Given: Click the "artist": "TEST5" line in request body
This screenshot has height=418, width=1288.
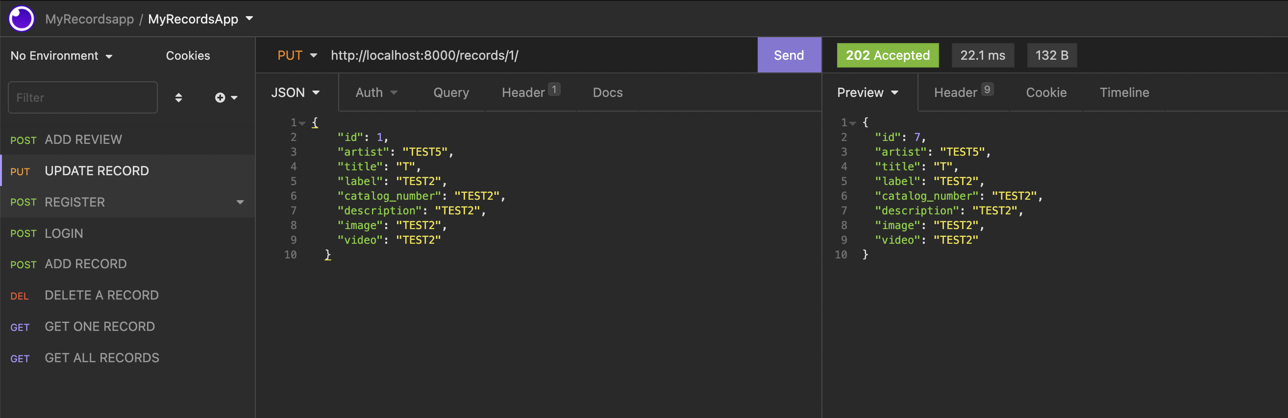Looking at the screenshot, I should 395,152.
